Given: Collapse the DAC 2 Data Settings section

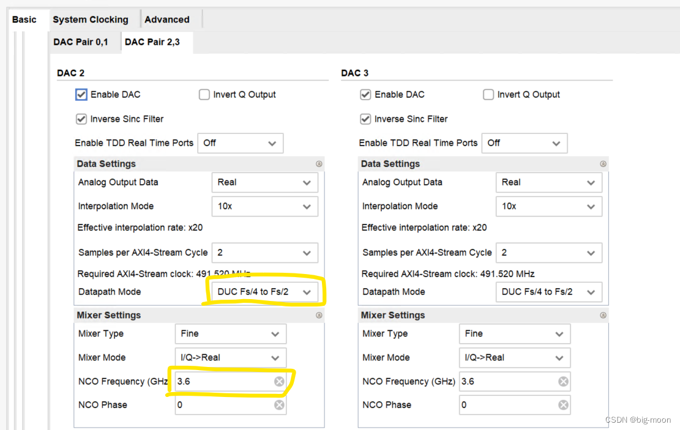Looking at the screenshot, I should (x=318, y=164).
